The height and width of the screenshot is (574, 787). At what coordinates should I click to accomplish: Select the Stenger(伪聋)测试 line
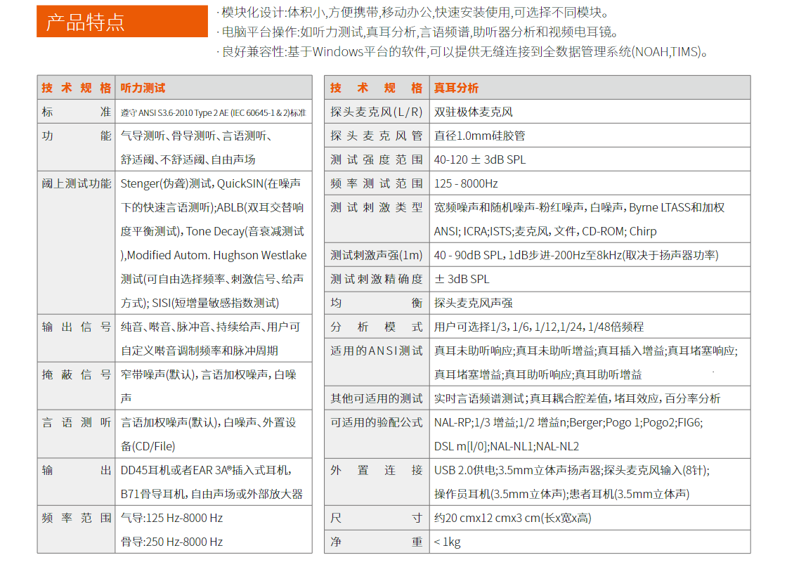click(210, 183)
